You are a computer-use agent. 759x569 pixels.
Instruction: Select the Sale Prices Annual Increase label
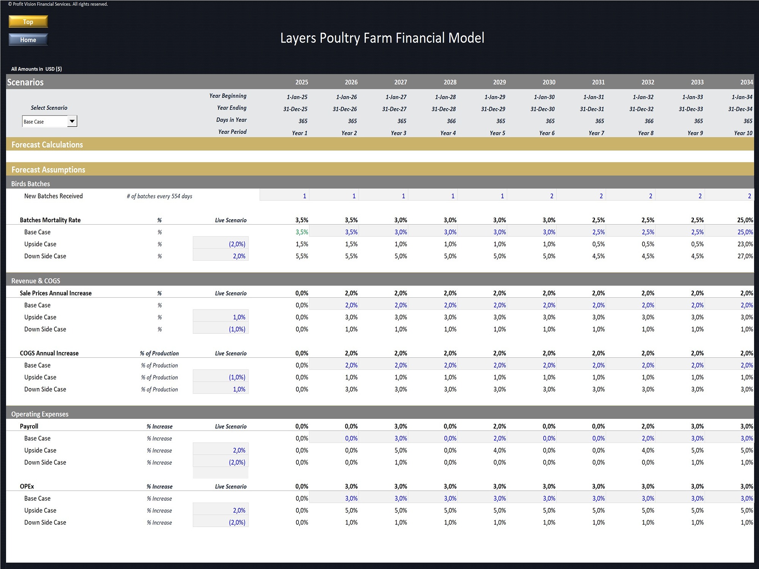[55, 293]
